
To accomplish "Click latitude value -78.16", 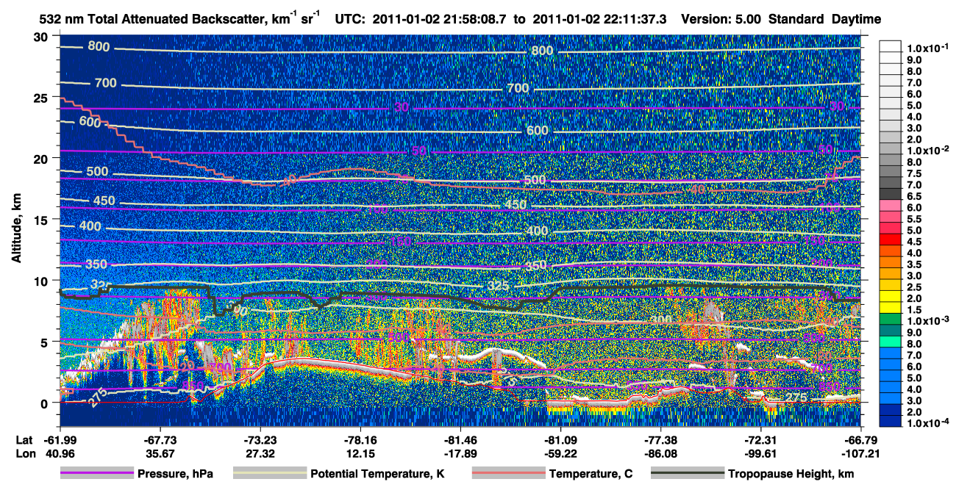I will 360,441.
